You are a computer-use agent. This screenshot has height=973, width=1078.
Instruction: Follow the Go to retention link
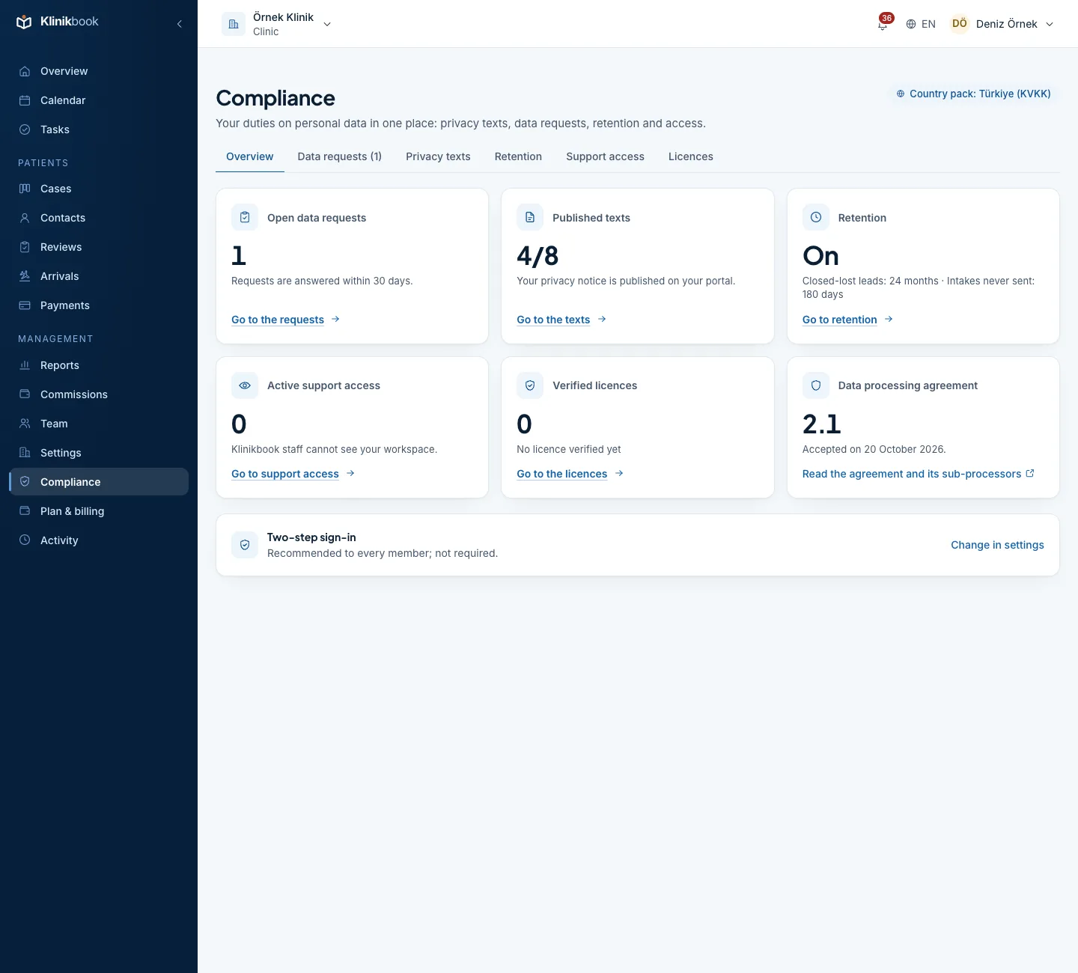[x=847, y=320]
